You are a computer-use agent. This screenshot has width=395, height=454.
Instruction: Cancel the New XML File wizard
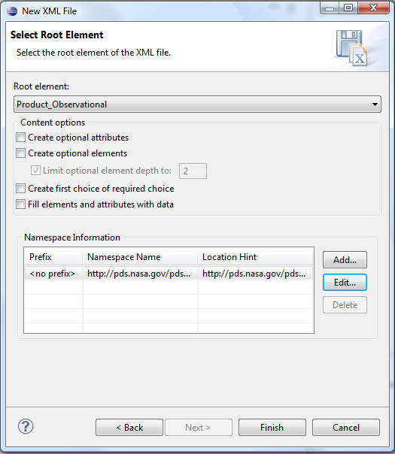click(346, 428)
